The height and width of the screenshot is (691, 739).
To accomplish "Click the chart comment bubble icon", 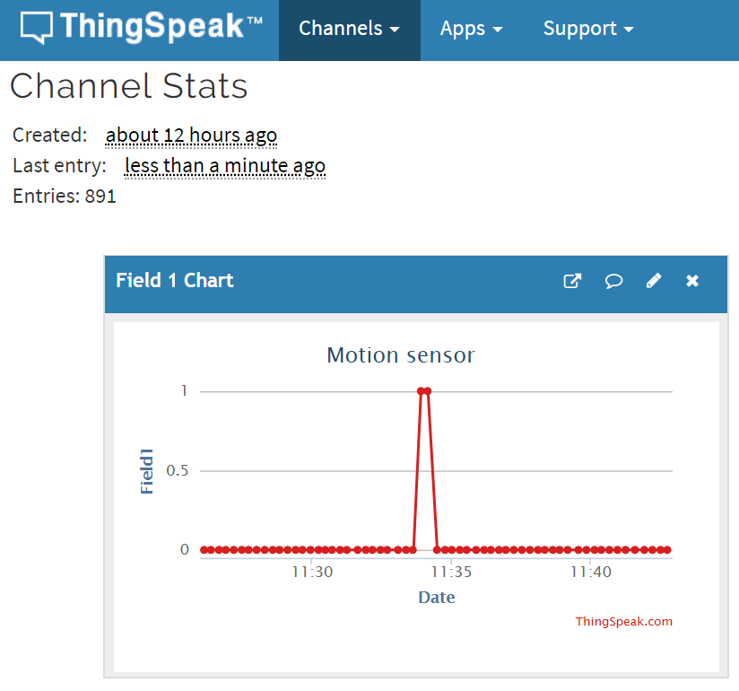I will pos(613,282).
